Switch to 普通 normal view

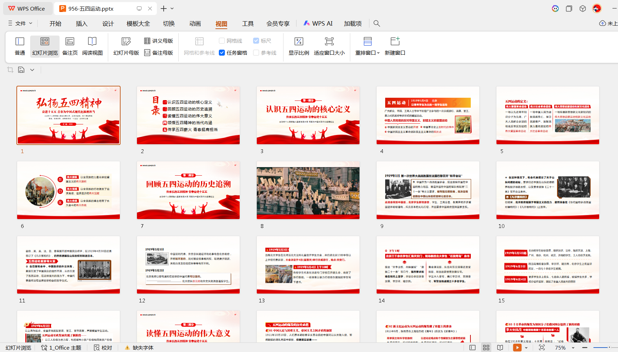pos(20,46)
